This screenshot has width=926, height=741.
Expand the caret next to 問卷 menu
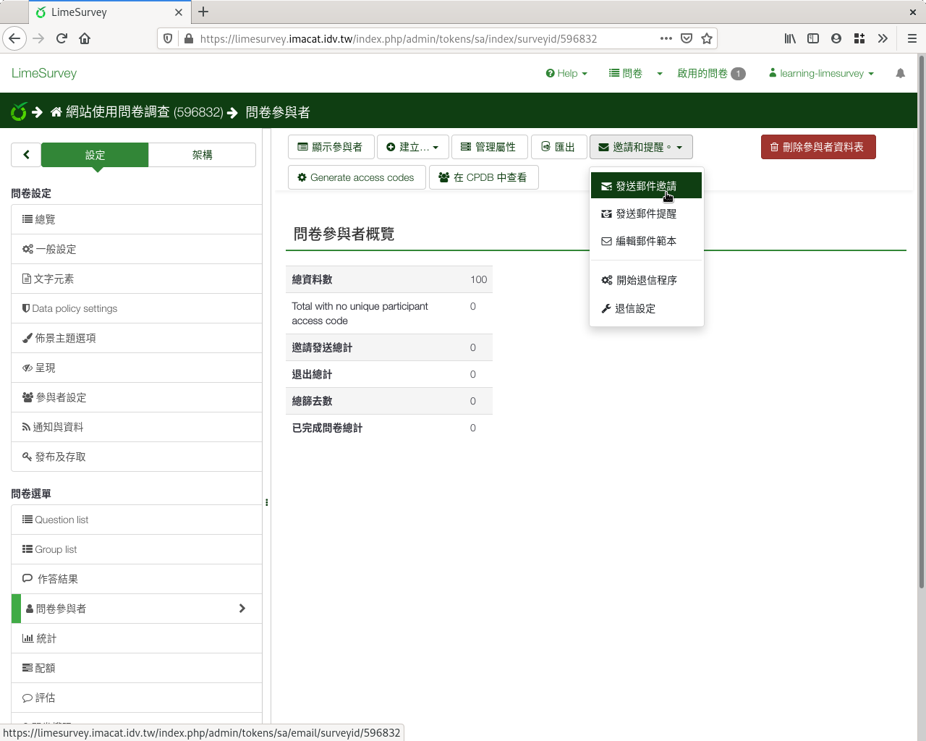click(660, 73)
